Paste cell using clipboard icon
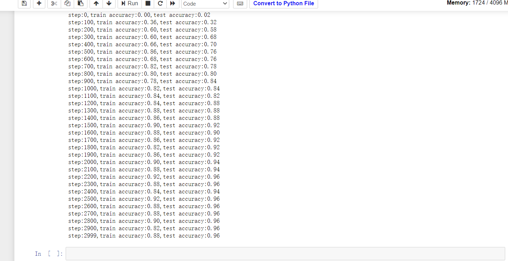This screenshot has height=261, width=508. [x=80, y=4]
